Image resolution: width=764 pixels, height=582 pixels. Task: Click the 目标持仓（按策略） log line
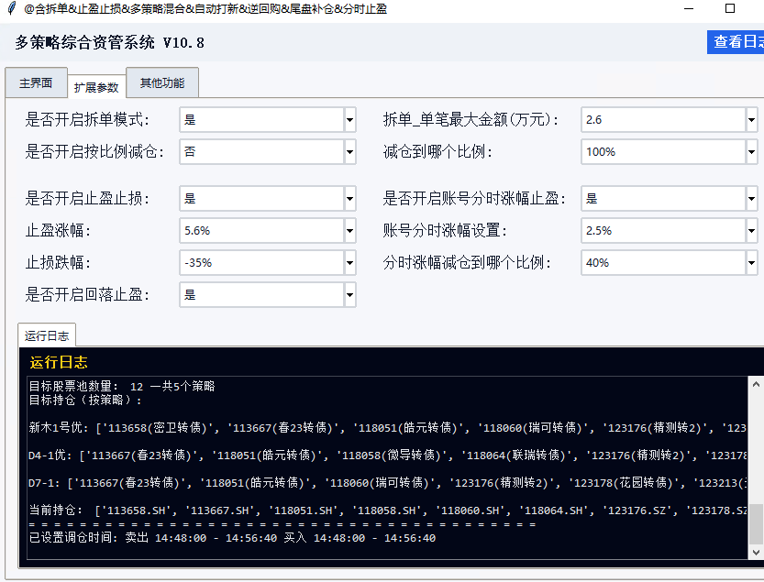tap(85, 401)
